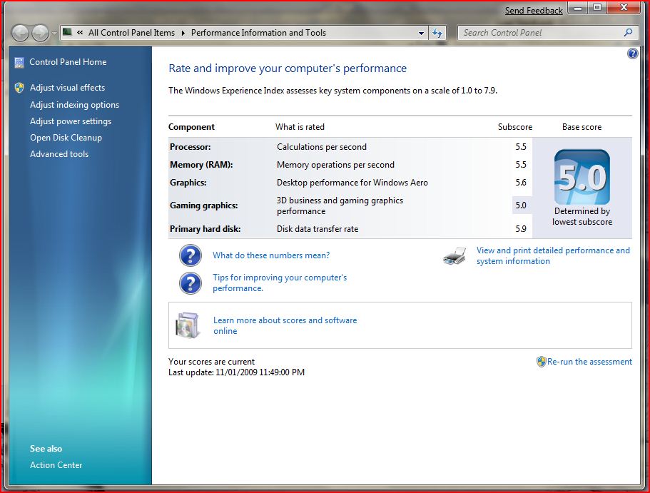This screenshot has height=493, width=650.
Task: Click the Last update date text
Action: point(236,372)
